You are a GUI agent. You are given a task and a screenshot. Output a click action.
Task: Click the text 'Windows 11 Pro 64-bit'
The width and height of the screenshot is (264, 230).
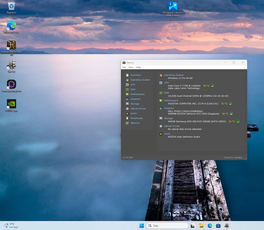tap(180, 78)
